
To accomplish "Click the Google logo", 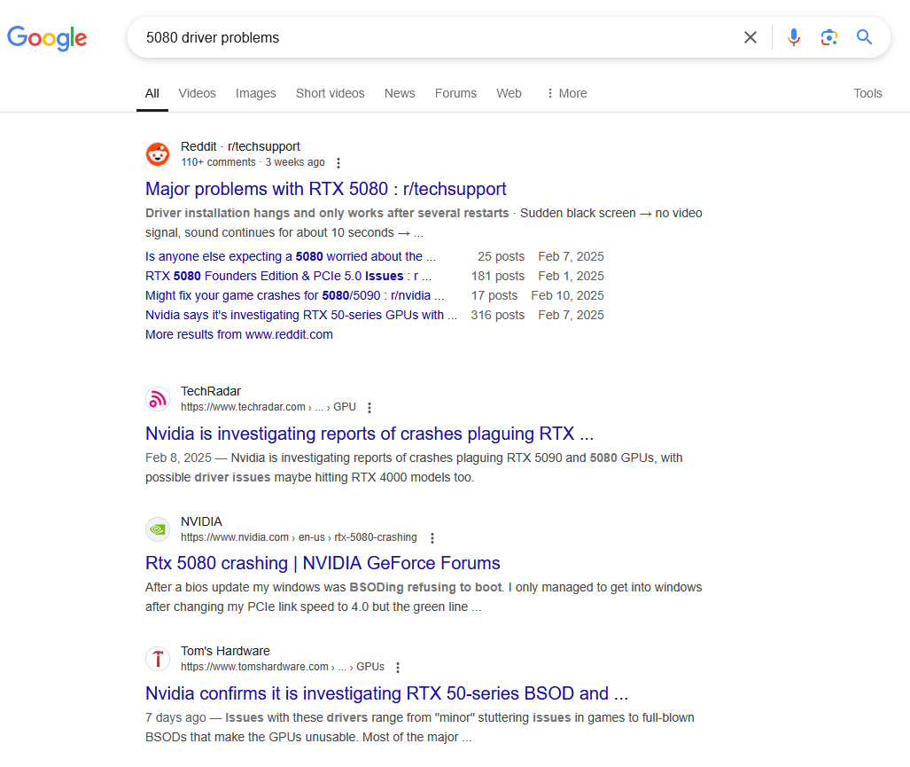I will pos(47,38).
